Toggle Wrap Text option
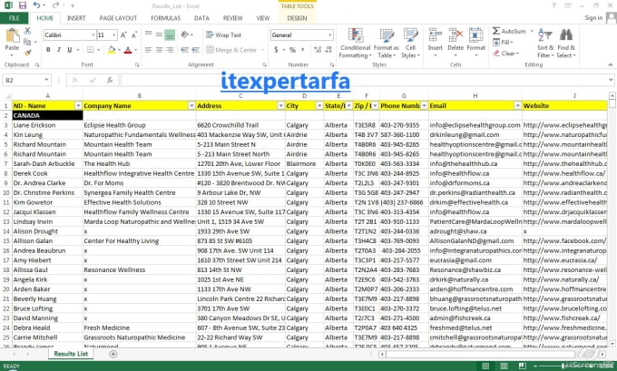Screen dimensions: 617x371 coord(223,34)
